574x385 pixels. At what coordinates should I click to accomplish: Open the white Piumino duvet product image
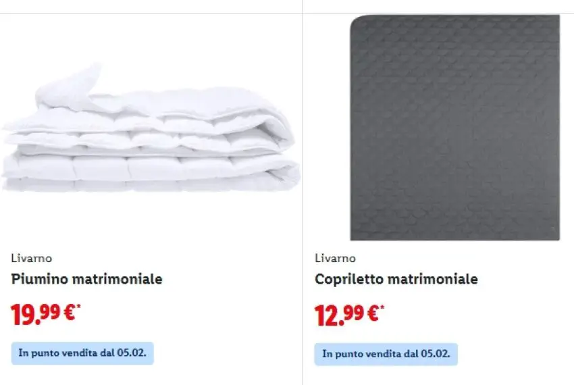(x=149, y=135)
